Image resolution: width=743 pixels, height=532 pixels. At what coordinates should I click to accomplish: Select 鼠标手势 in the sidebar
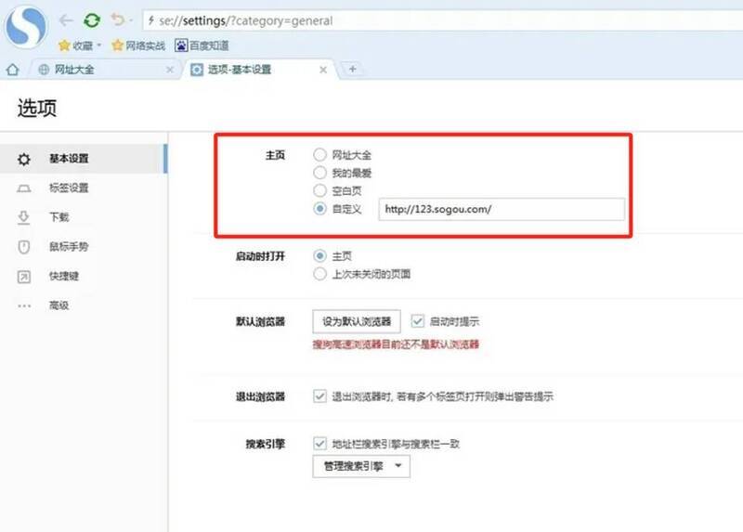[84, 247]
